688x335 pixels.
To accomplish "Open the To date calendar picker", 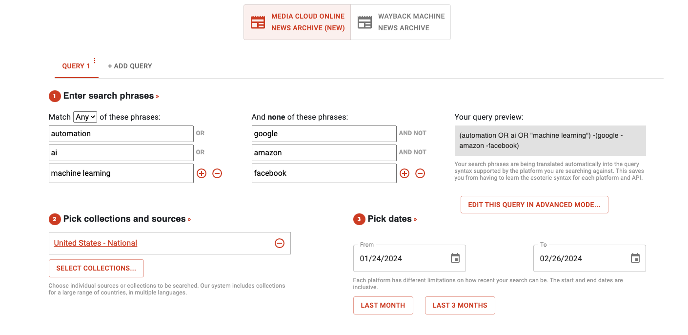I will click(635, 258).
